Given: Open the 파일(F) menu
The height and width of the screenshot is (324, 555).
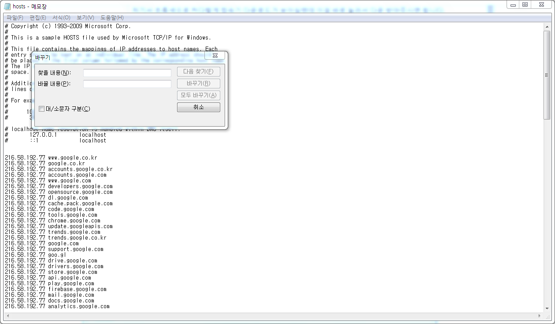Looking at the screenshot, I should [x=15, y=18].
